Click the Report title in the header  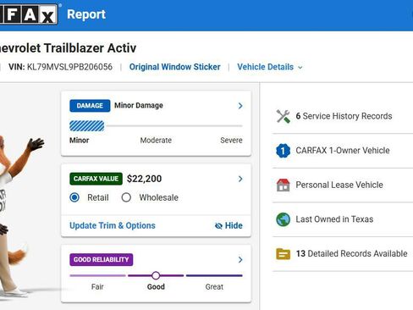pyautogui.click(x=86, y=14)
